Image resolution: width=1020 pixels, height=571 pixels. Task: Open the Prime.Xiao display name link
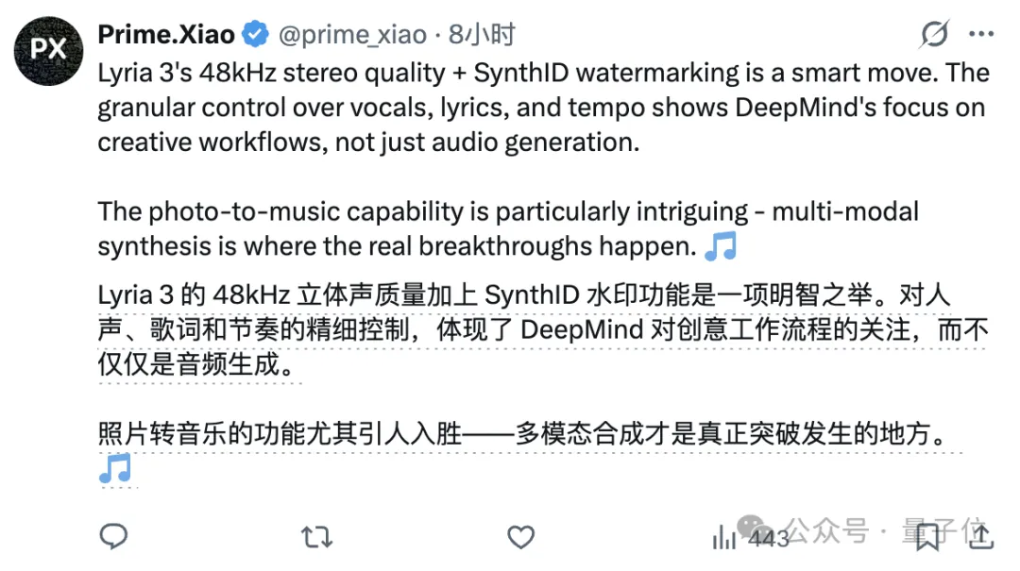[166, 35]
